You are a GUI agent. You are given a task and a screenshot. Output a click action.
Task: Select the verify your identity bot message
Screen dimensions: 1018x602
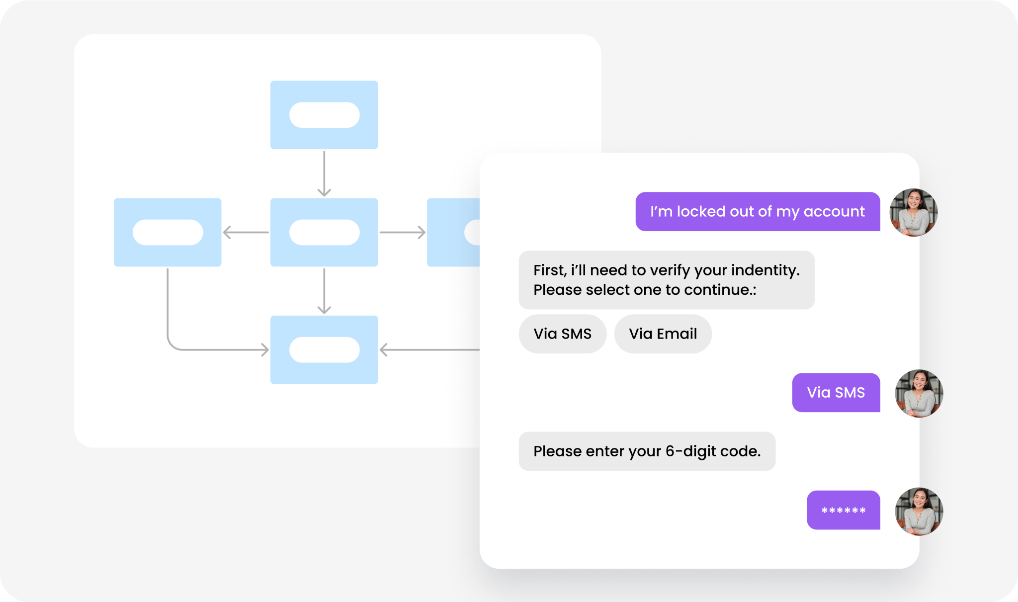pyautogui.click(x=666, y=280)
